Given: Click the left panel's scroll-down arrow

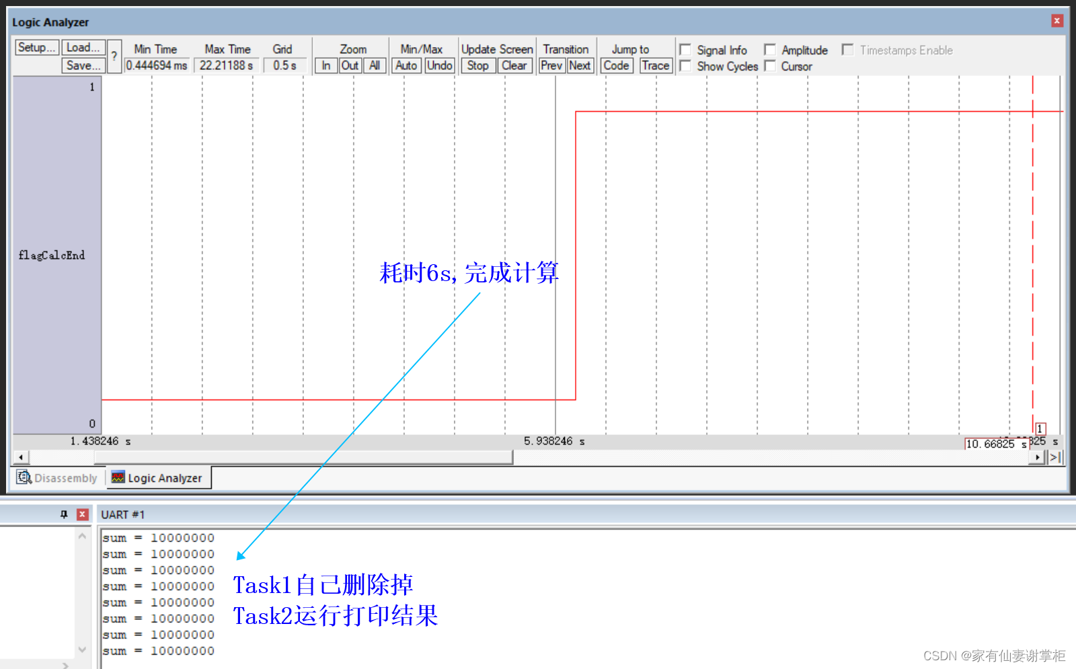Looking at the screenshot, I should pos(82,650).
